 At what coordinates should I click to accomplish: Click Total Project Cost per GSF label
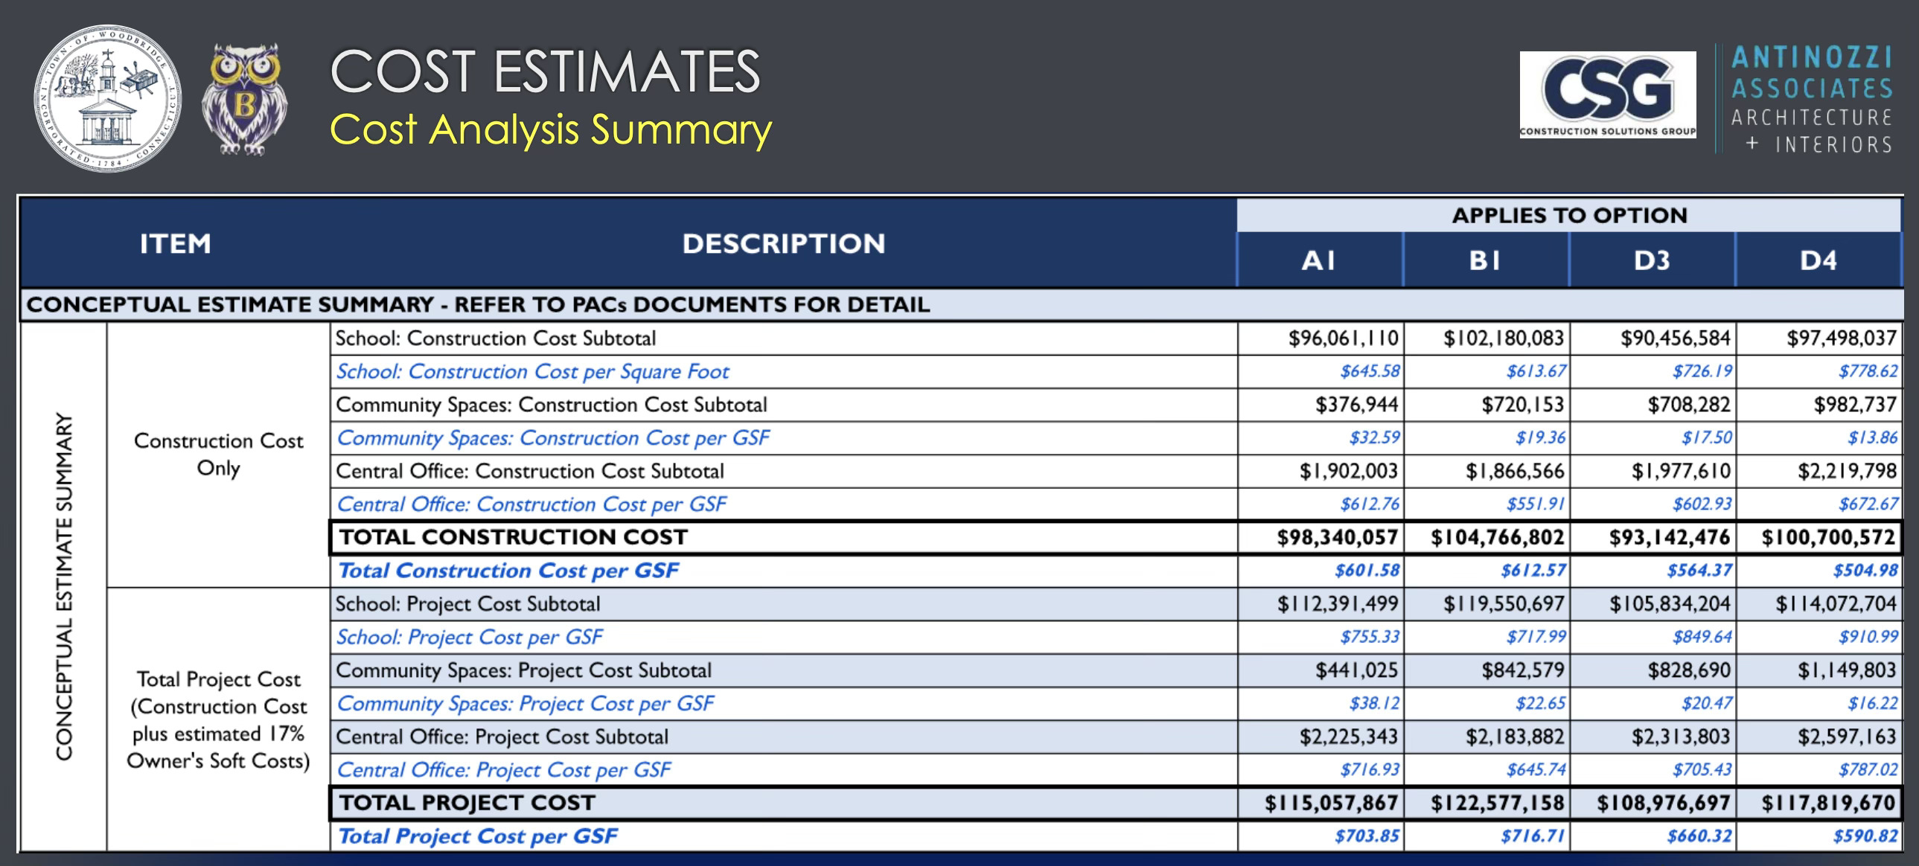coord(476,836)
